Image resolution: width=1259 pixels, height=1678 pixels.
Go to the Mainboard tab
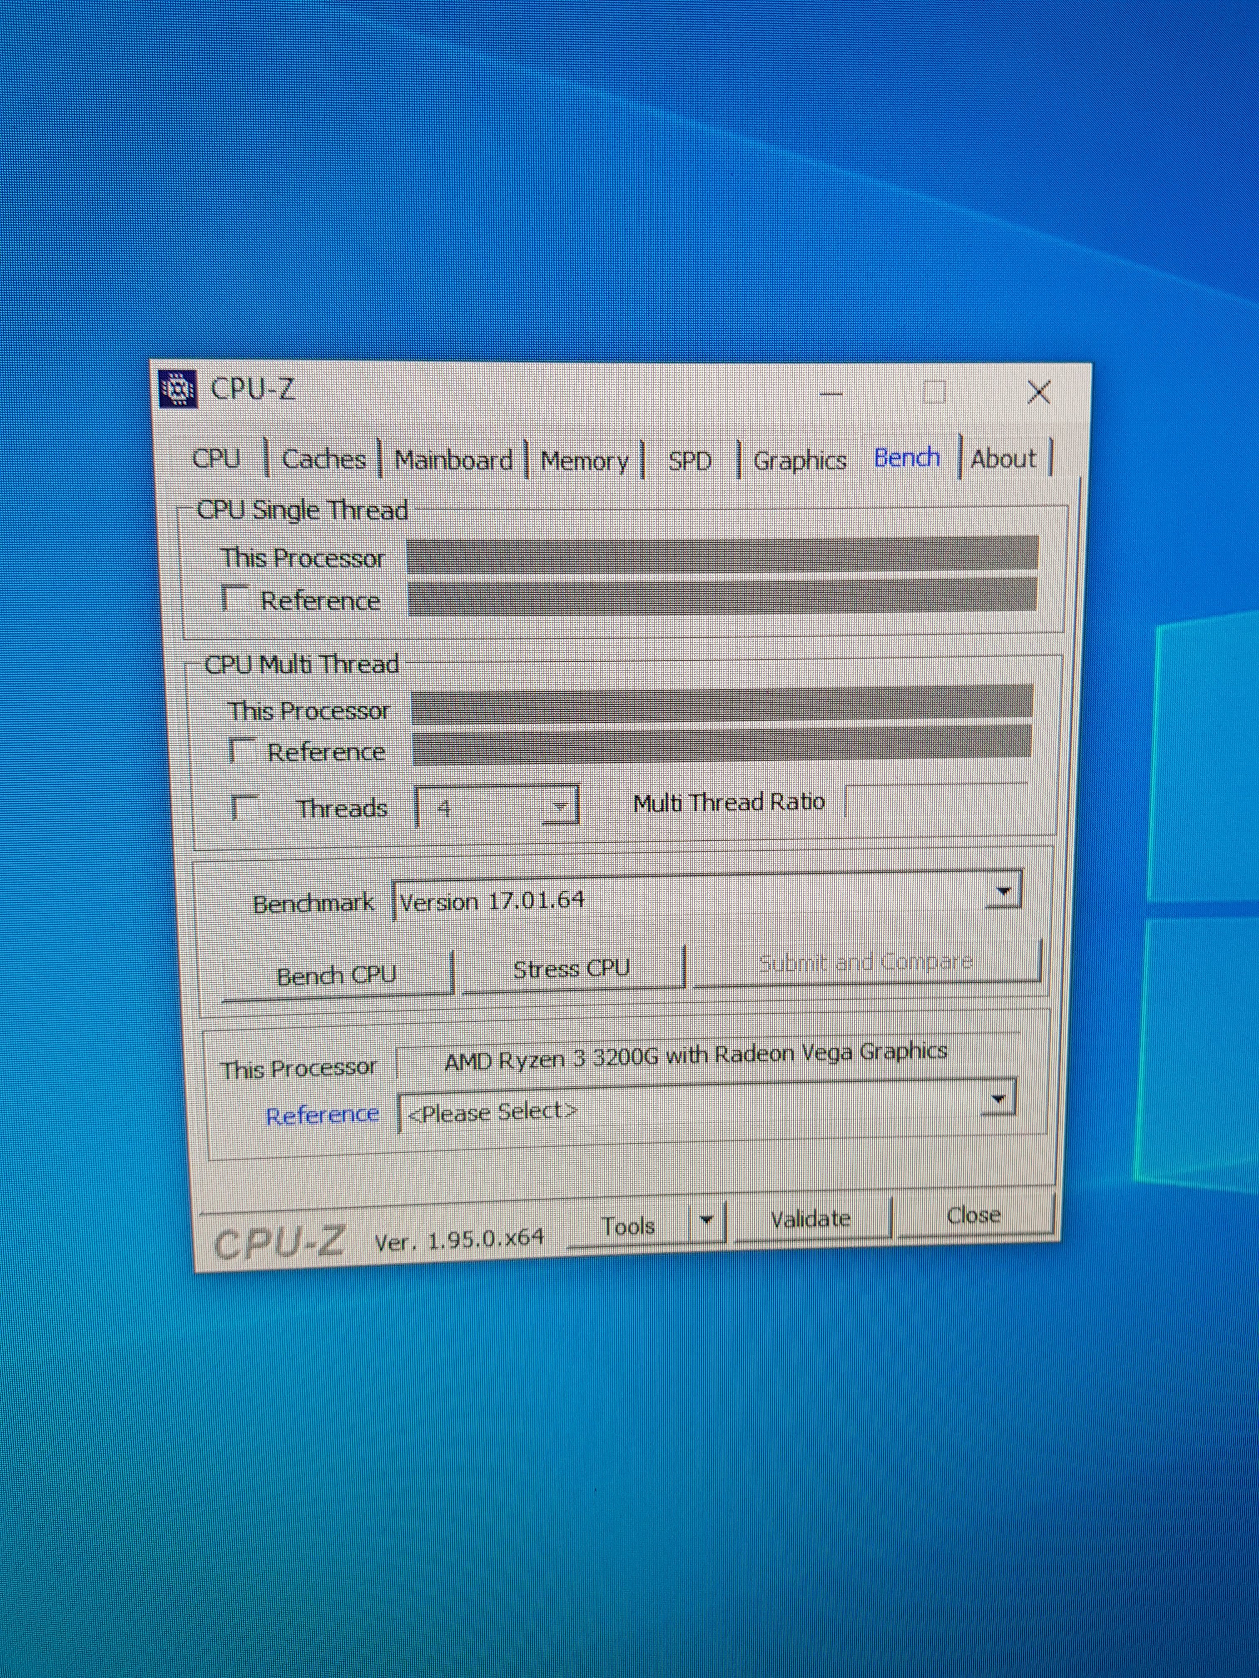click(453, 460)
